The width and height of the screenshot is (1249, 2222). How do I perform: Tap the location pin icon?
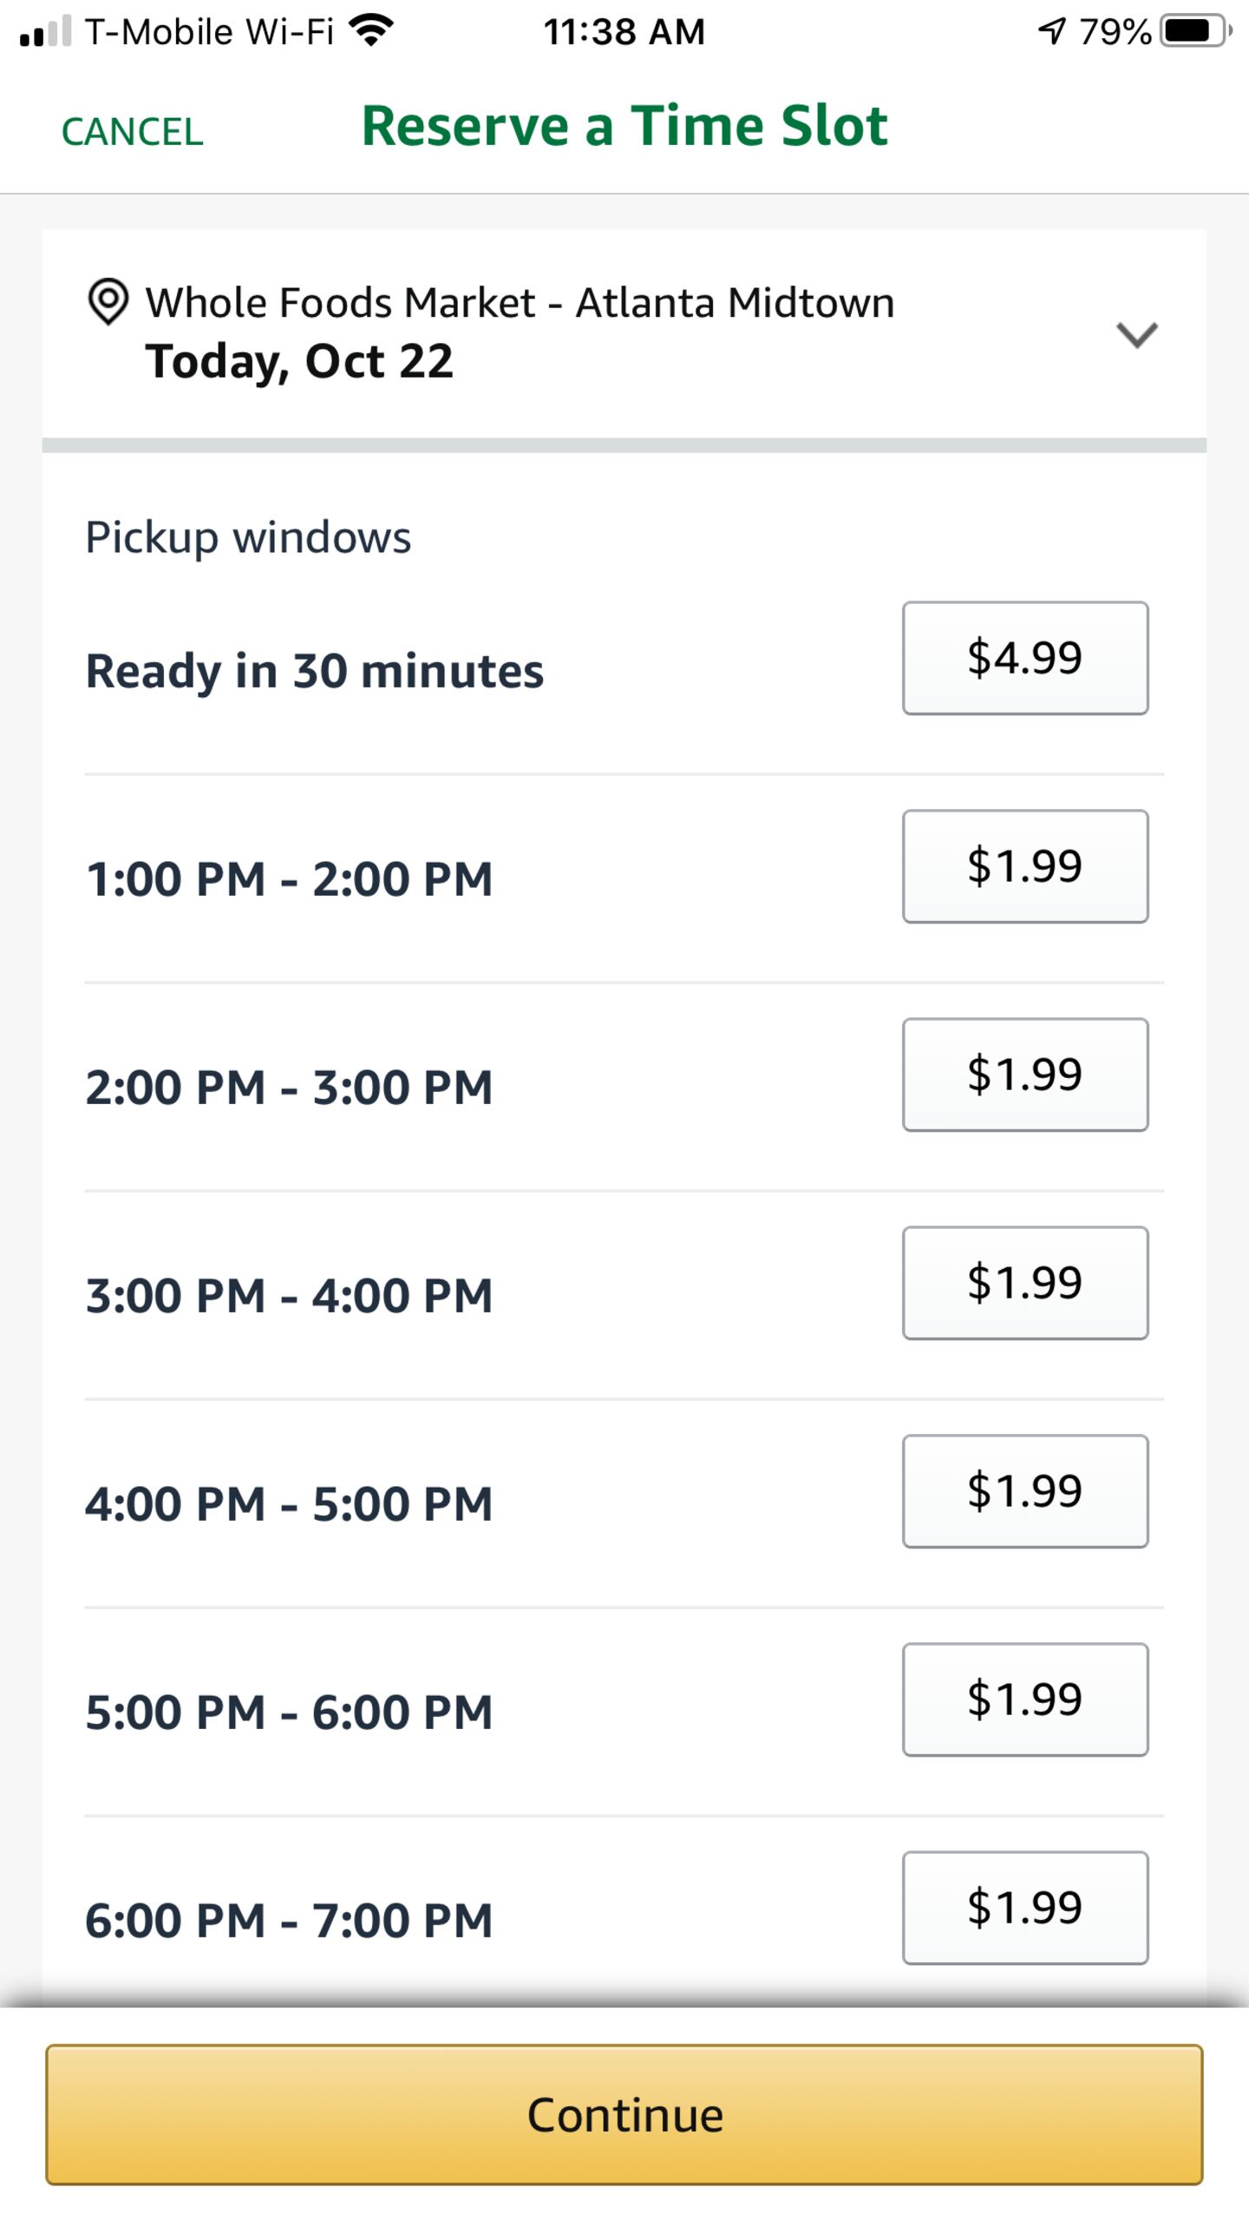coord(108,302)
